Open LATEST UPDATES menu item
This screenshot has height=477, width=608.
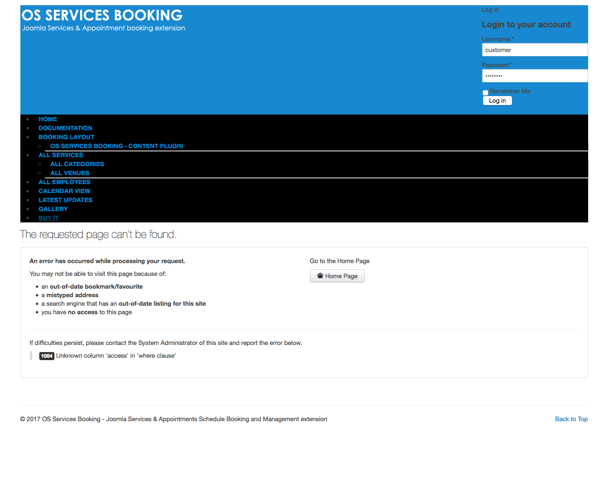[x=66, y=200]
